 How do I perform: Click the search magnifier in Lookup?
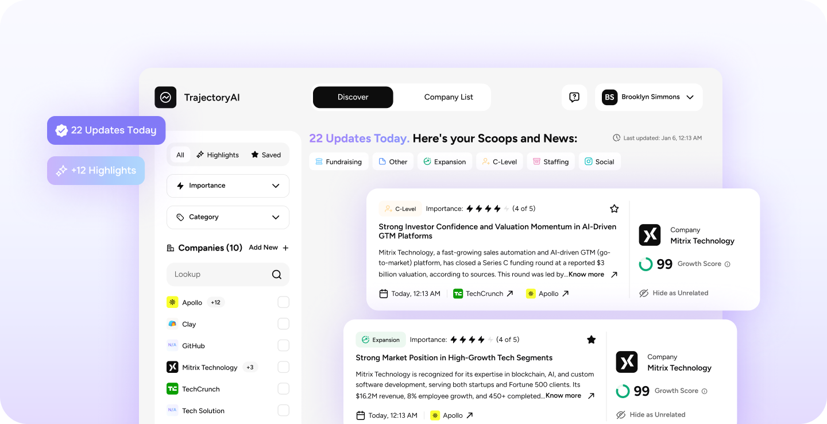coord(277,275)
